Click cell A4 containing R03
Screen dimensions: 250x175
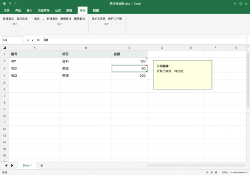[35, 75]
